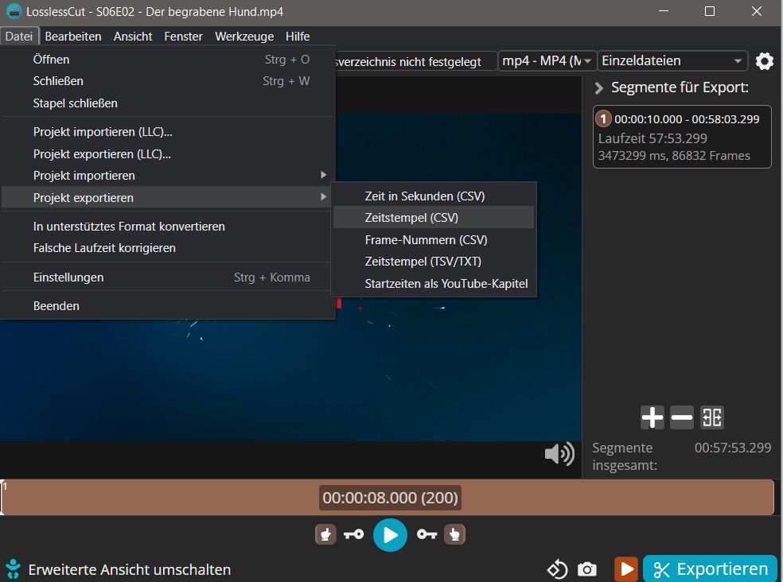
Task: Select Projekt importieren (LLC)...
Action: coord(167,132)
